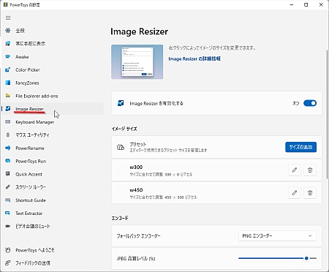
Task: Click the イメージ サイズ section heading
Action: pyautogui.click(x=124, y=129)
